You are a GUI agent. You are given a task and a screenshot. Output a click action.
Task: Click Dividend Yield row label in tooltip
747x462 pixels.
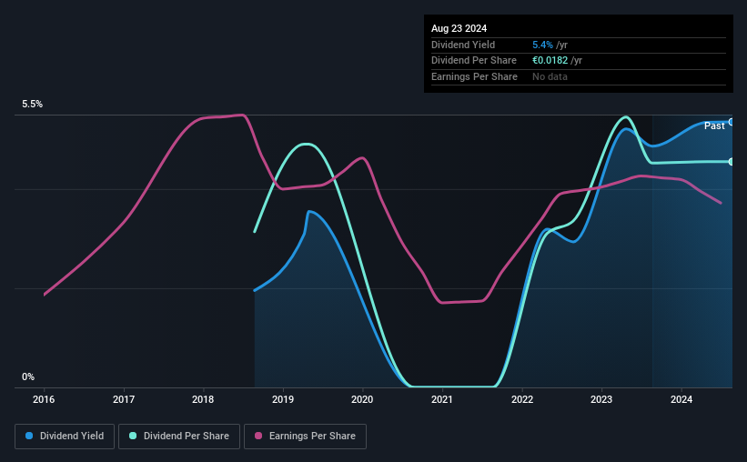pyautogui.click(x=463, y=45)
